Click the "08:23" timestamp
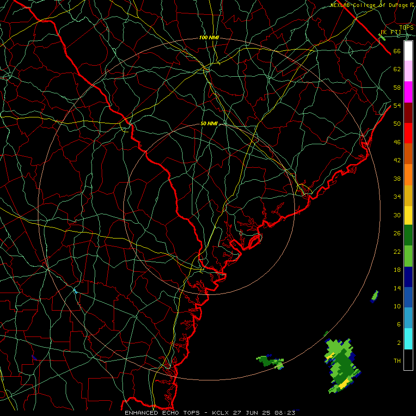The height and width of the screenshot is (416, 416). click(285, 413)
